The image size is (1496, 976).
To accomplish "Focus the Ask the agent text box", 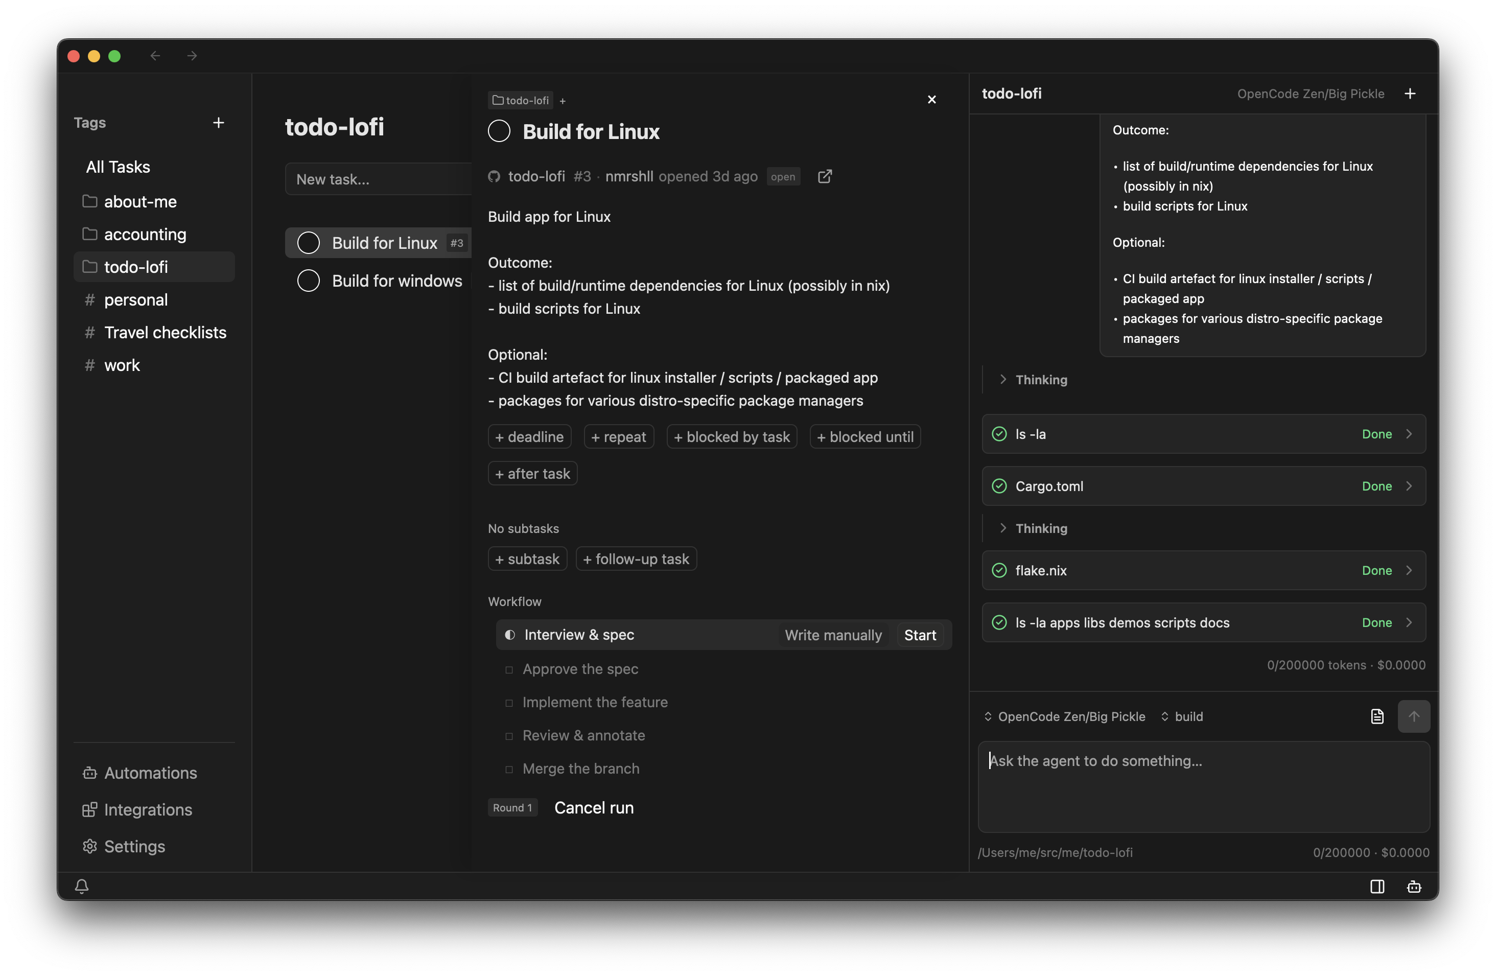I will (x=1204, y=786).
